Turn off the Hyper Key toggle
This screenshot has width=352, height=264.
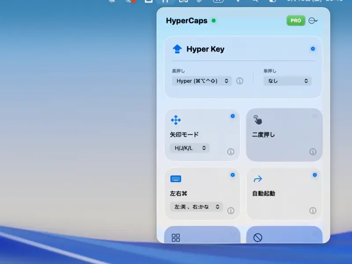pos(313,48)
